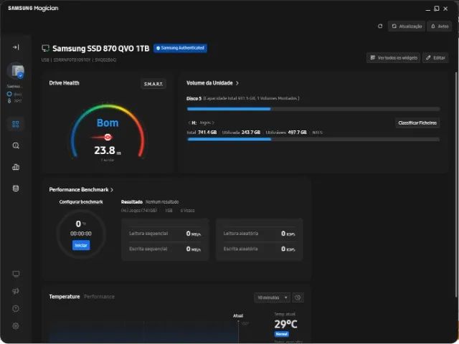Click the Classificar Ficheiros button
The height and width of the screenshot is (344, 459).
[x=417, y=123]
